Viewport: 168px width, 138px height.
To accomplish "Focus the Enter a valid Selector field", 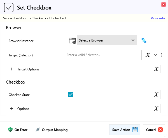I will click(102, 55).
